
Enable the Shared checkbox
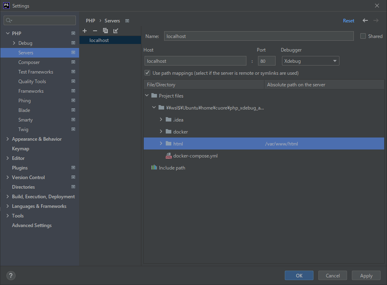[x=363, y=36]
